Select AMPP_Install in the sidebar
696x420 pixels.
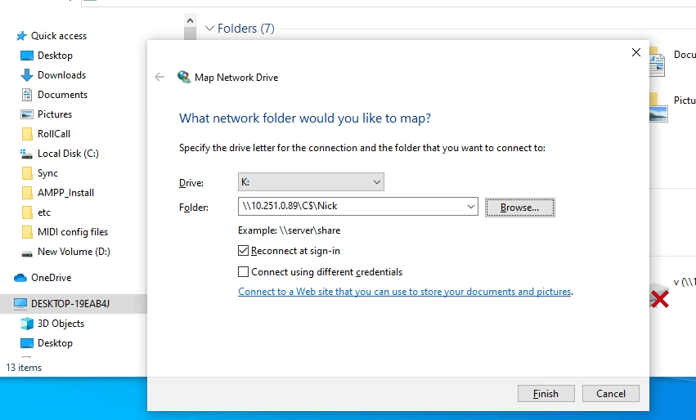65,193
